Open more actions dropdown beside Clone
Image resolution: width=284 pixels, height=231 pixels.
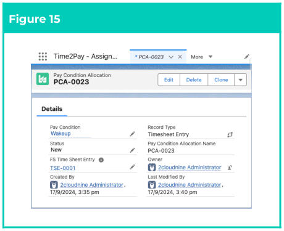tap(240, 80)
